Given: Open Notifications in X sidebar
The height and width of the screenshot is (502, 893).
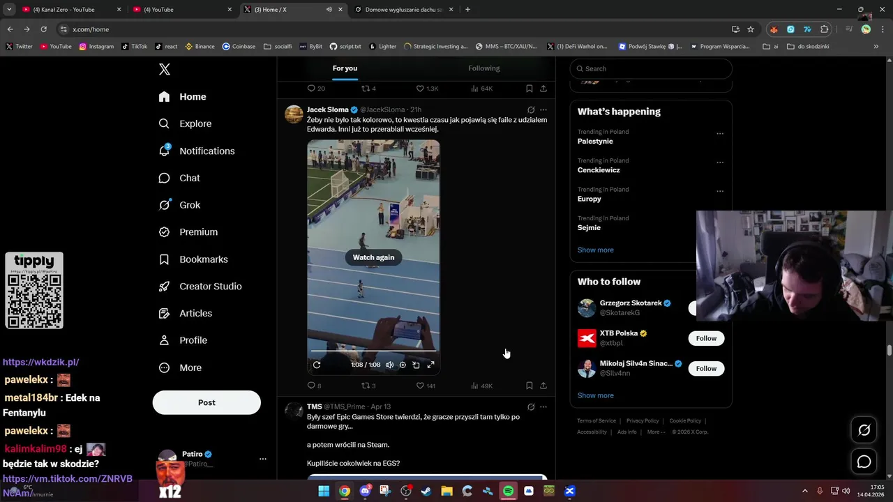Looking at the screenshot, I should coord(196,151).
